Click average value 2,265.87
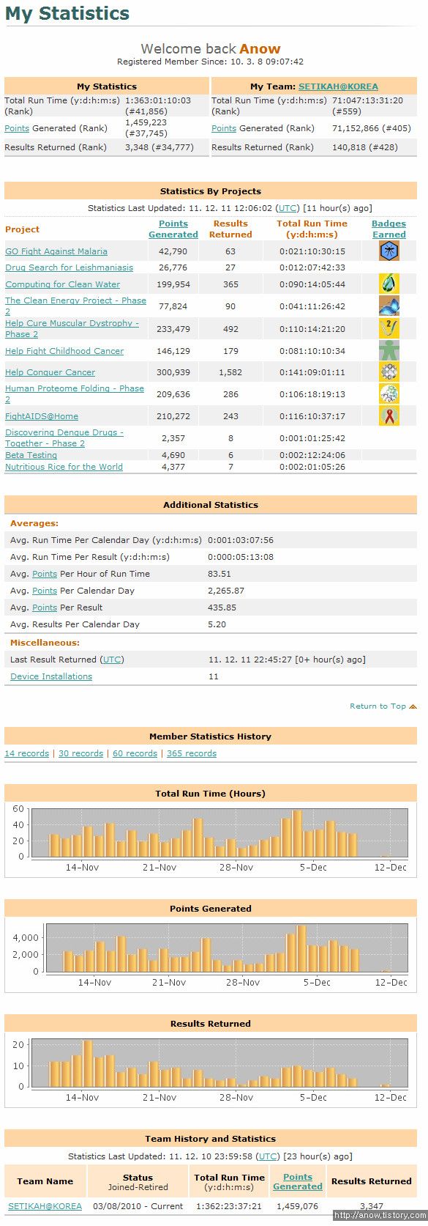The image size is (428, 1226). (226, 591)
